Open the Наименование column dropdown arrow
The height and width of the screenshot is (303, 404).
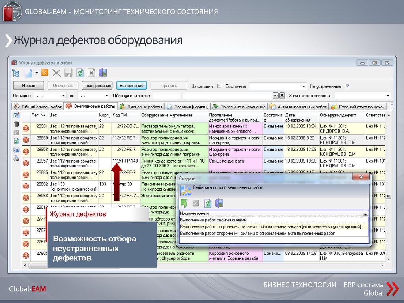365,213
